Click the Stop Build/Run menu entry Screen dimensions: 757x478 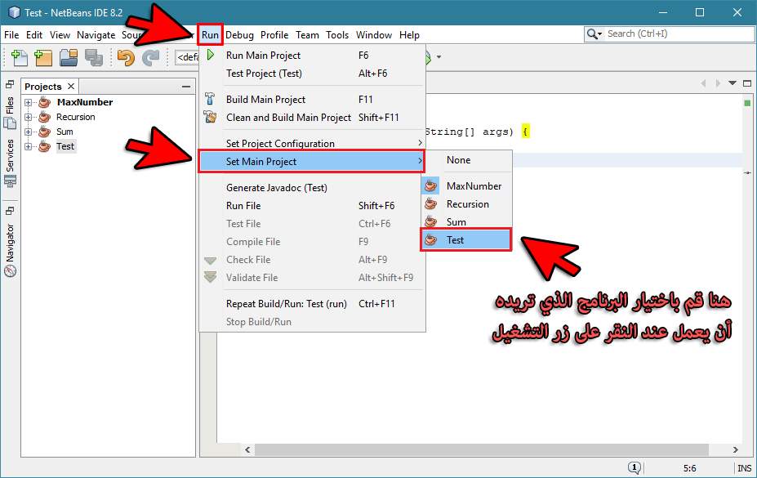(x=313, y=322)
